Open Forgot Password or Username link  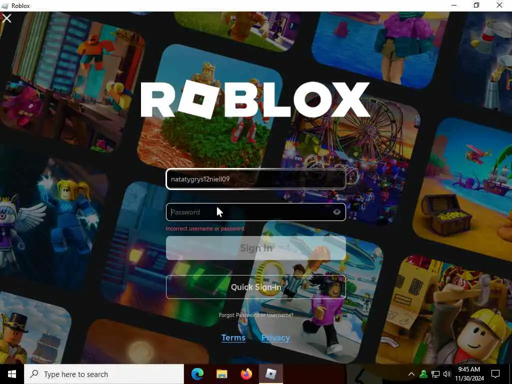point(256,315)
